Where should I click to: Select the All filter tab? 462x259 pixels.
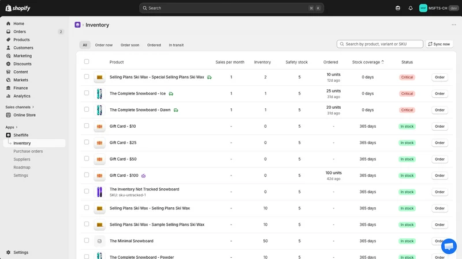tap(85, 45)
